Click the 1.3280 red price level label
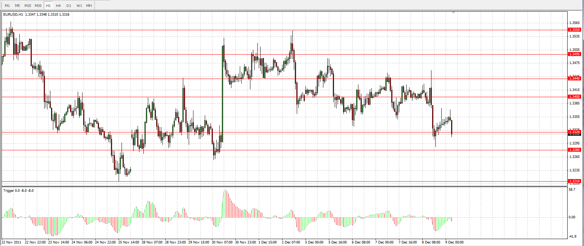584x246 pixels. pos(575,150)
